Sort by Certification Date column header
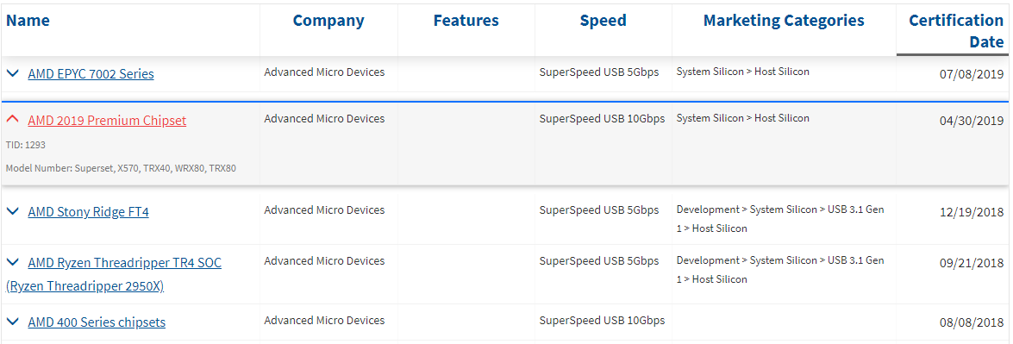1013x344 pixels. (x=956, y=31)
